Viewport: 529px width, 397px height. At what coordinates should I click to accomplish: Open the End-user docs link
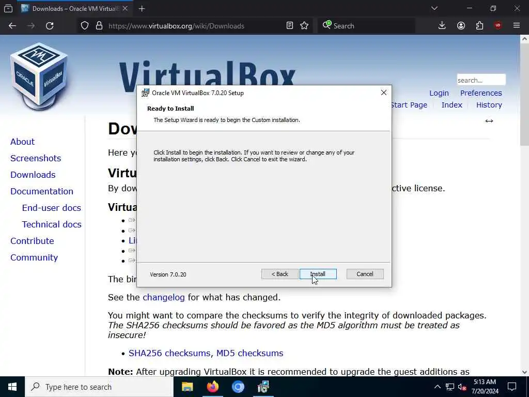click(x=51, y=208)
